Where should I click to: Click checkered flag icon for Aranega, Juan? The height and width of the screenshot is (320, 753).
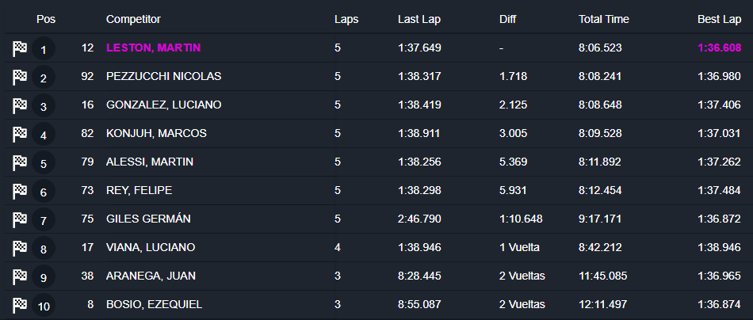pos(20,276)
